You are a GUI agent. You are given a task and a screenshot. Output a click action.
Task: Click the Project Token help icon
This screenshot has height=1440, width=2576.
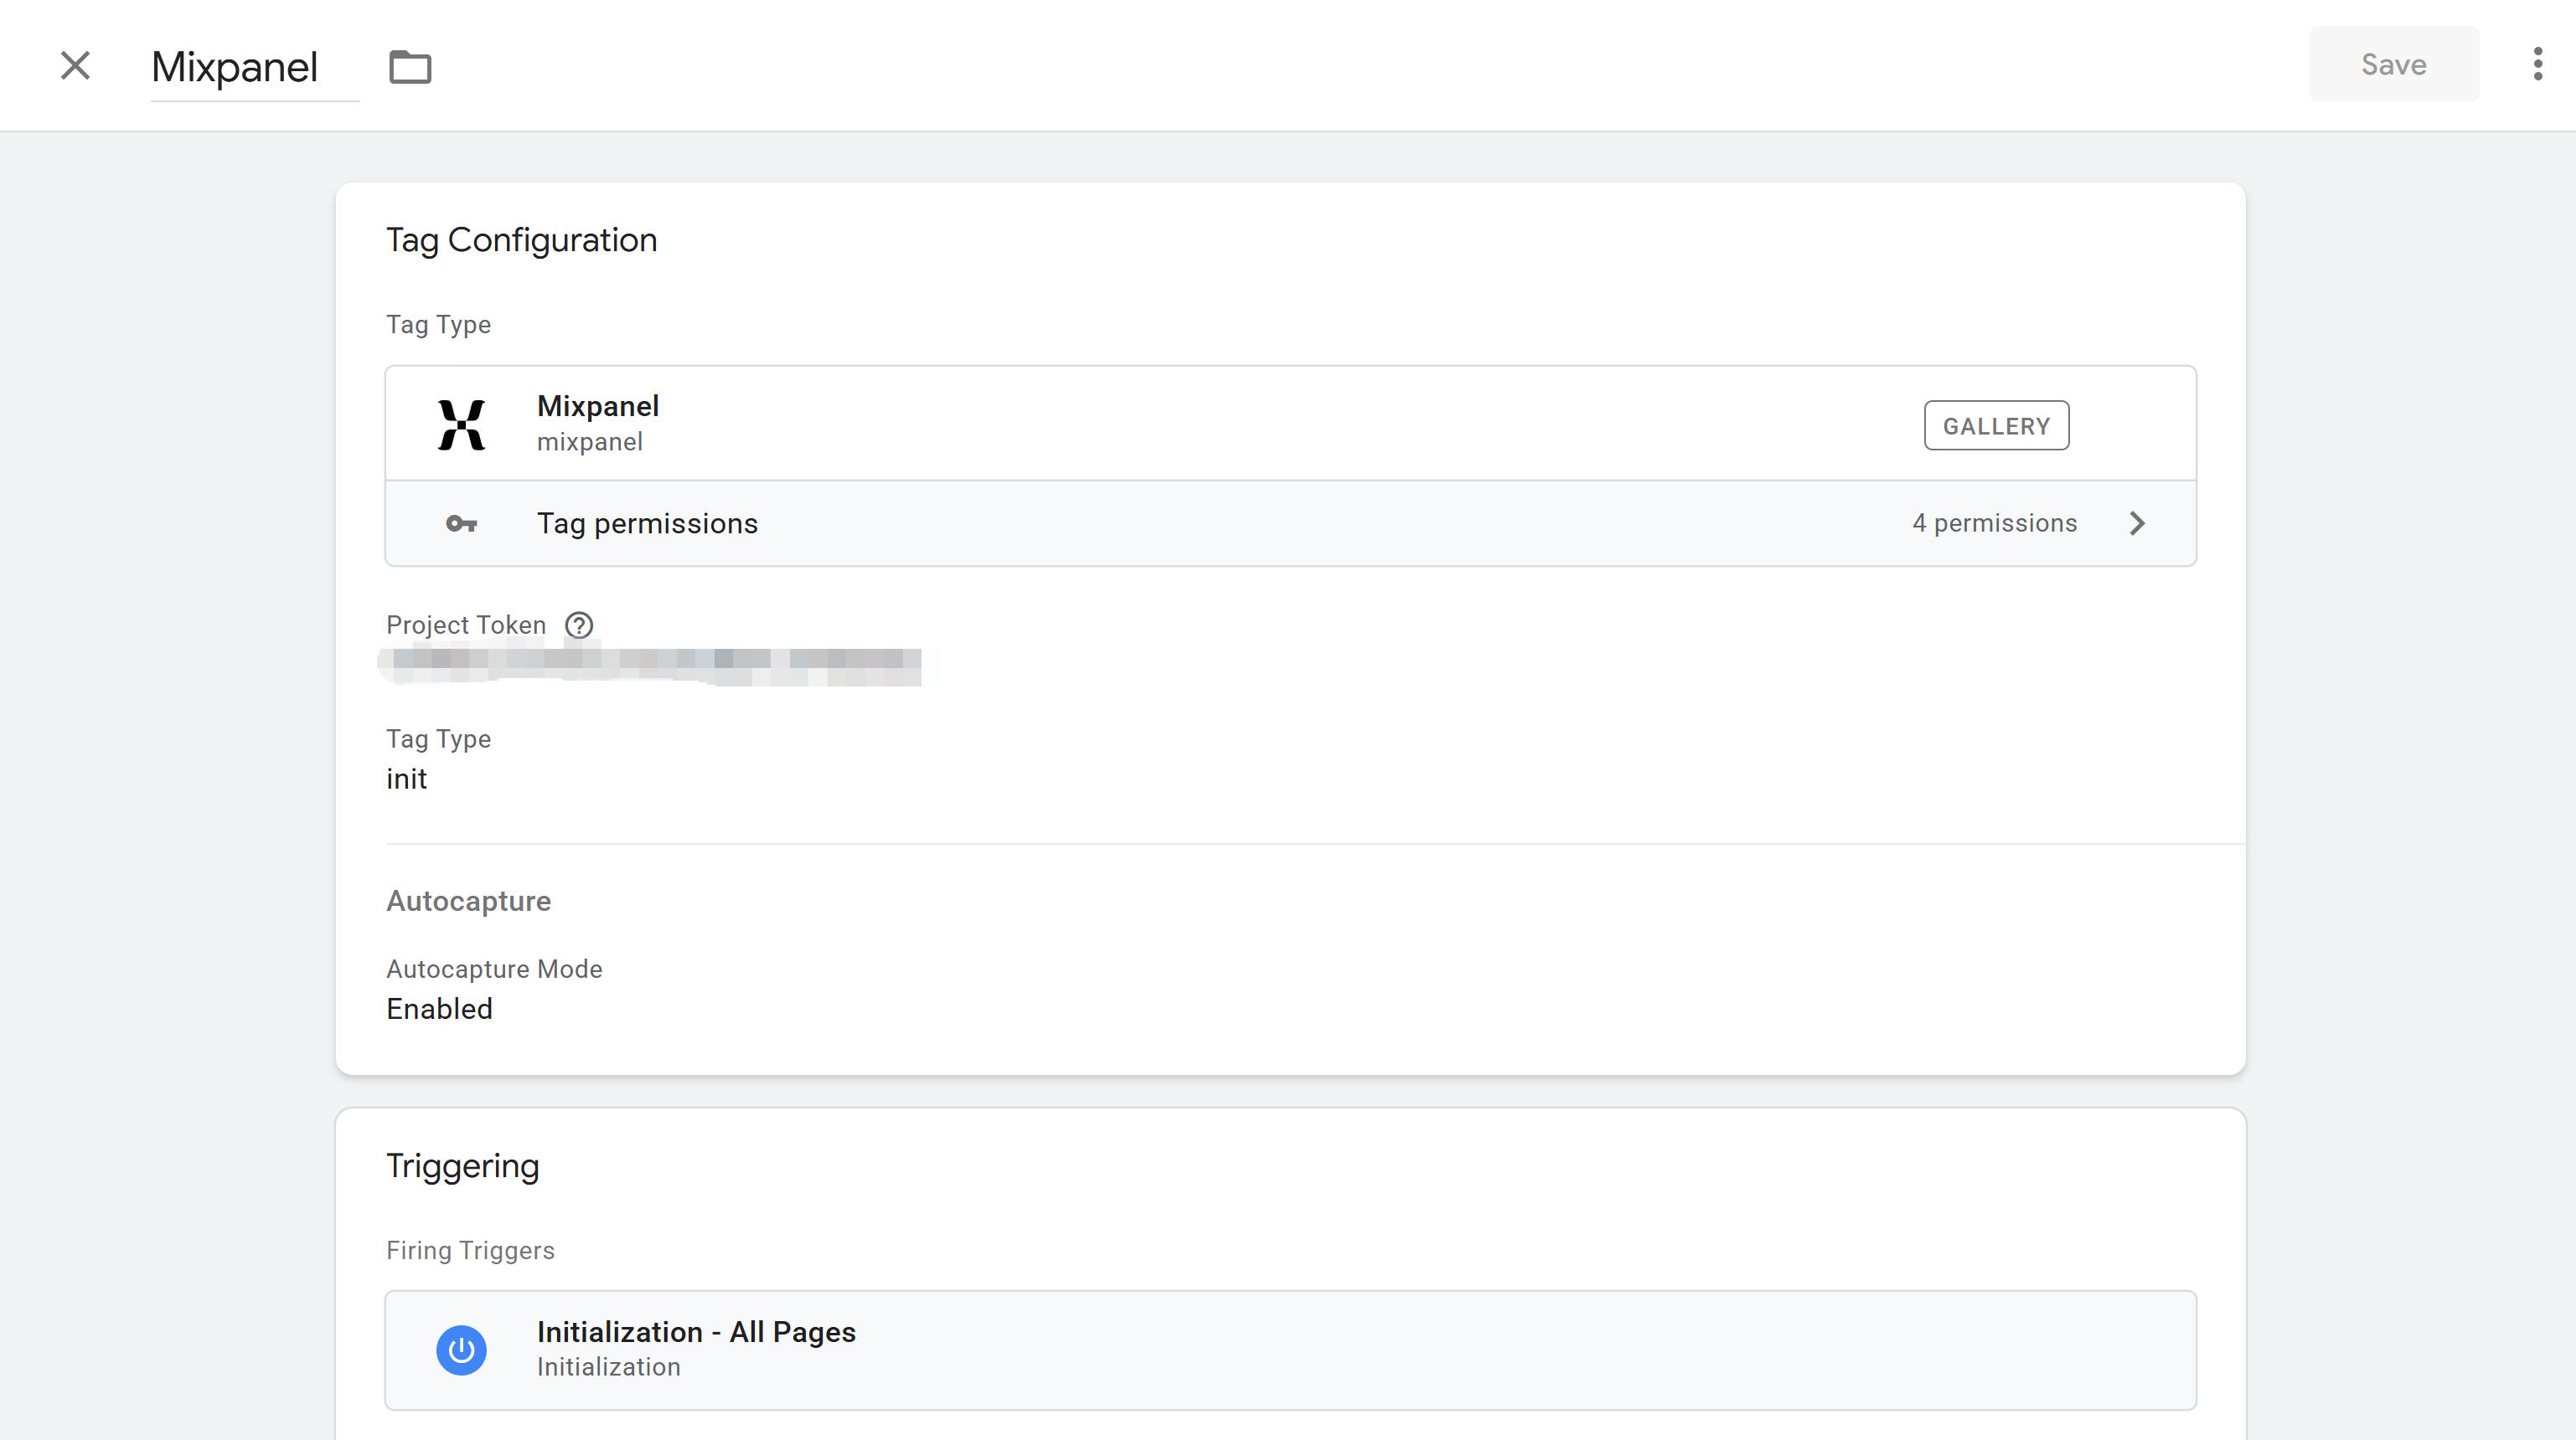[579, 625]
